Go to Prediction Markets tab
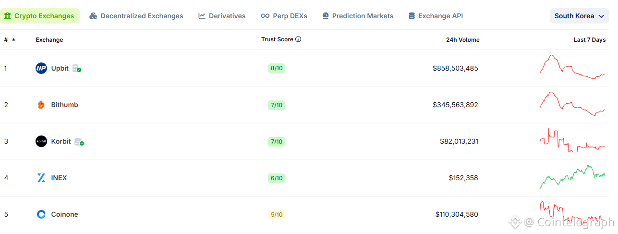 point(358,16)
